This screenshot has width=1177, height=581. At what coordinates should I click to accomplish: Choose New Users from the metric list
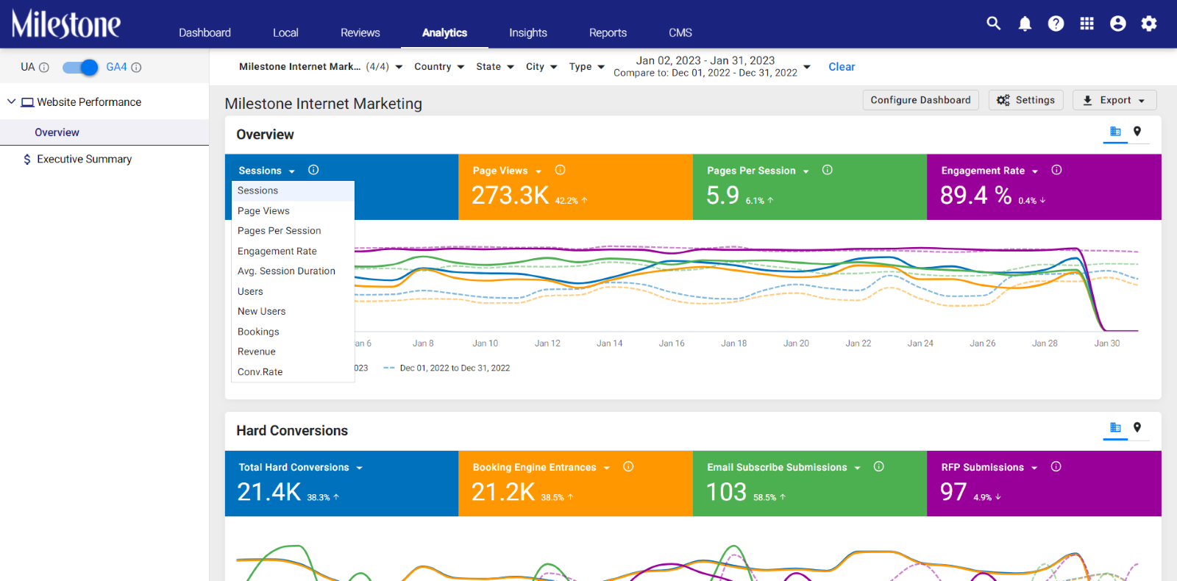(293, 312)
